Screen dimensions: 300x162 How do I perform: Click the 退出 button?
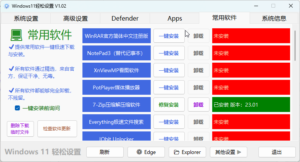coord(277,152)
